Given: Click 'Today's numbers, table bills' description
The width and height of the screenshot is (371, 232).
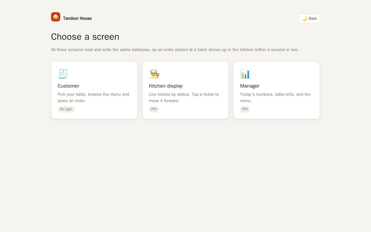Looking at the screenshot, I should (x=275, y=97).
